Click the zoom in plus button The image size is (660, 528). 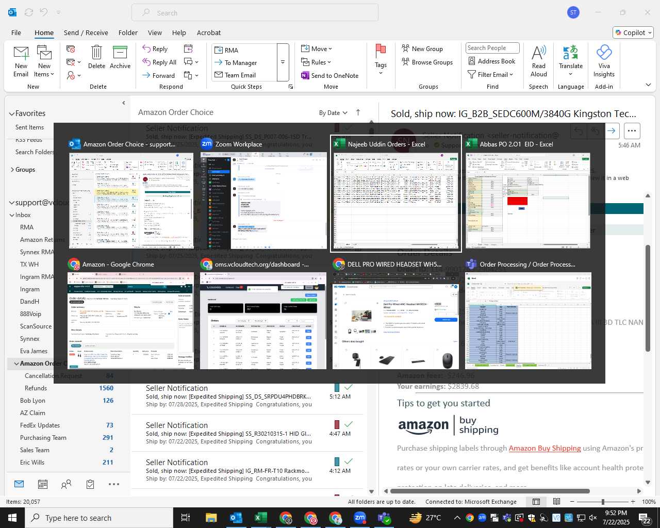click(x=633, y=502)
